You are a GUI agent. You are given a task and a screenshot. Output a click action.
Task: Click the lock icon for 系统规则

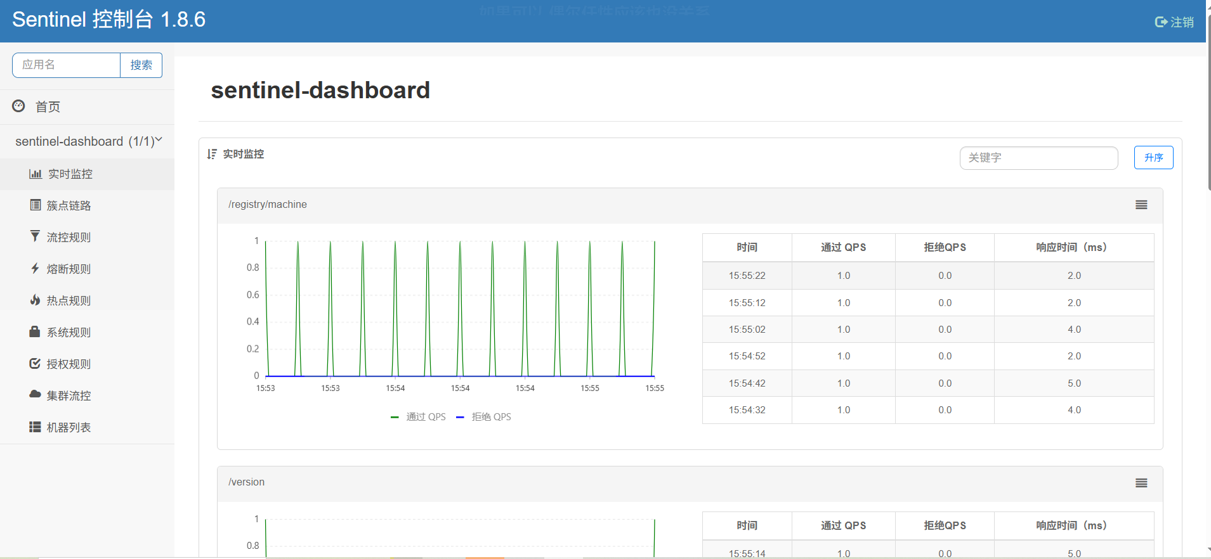[x=35, y=331]
